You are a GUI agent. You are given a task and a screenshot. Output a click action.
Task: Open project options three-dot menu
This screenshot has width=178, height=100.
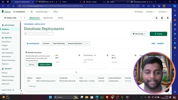tap(25, 18)
